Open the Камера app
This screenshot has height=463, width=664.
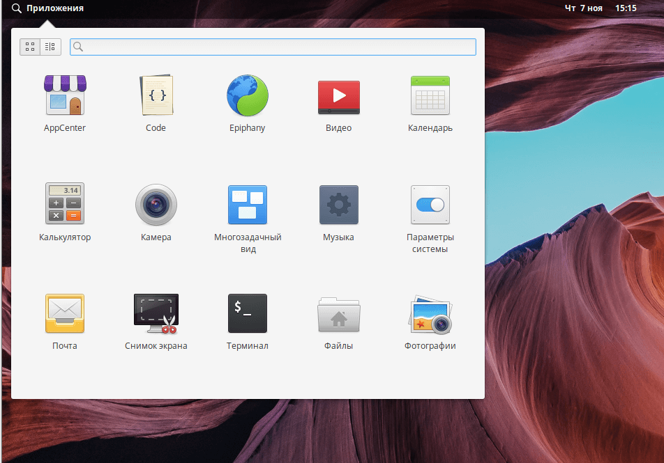click(156, 205)
